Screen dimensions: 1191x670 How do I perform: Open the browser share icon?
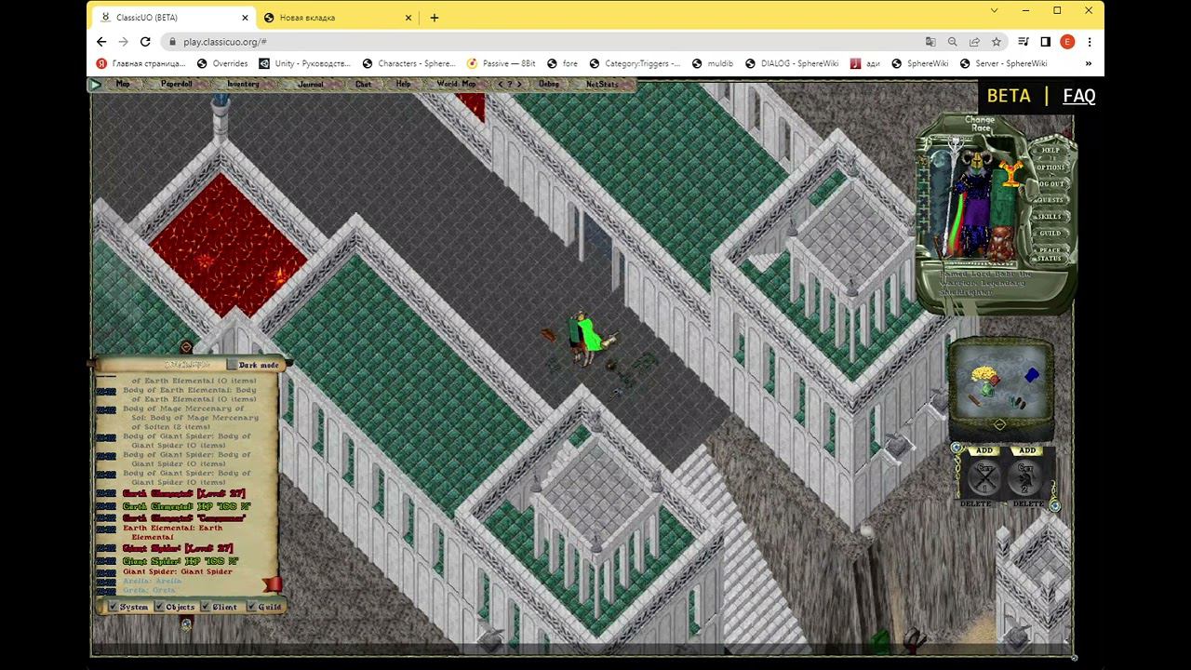(x=974, y=42)
